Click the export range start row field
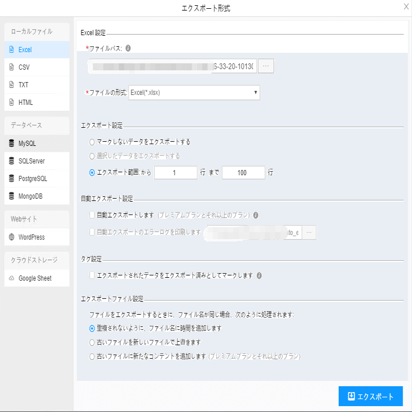Viewport: 412px width, 412px height. coord(176,172)
